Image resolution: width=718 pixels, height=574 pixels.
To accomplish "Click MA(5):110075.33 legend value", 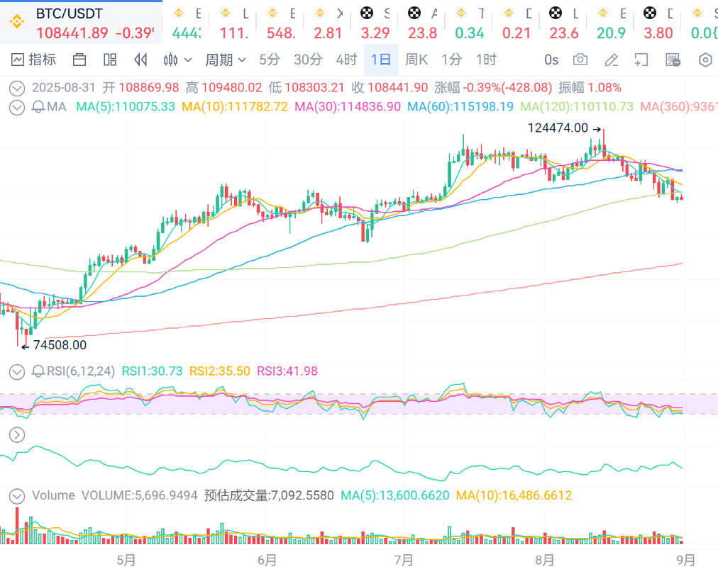I will (x=126, y=107).
